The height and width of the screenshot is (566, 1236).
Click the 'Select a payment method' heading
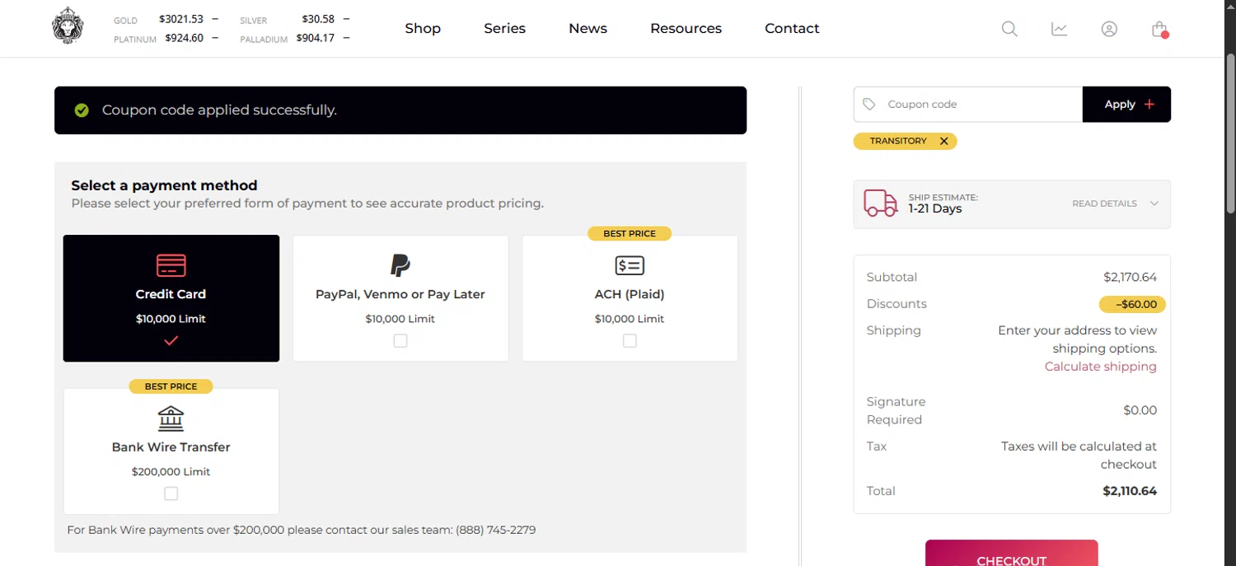[x=164, y=185]
